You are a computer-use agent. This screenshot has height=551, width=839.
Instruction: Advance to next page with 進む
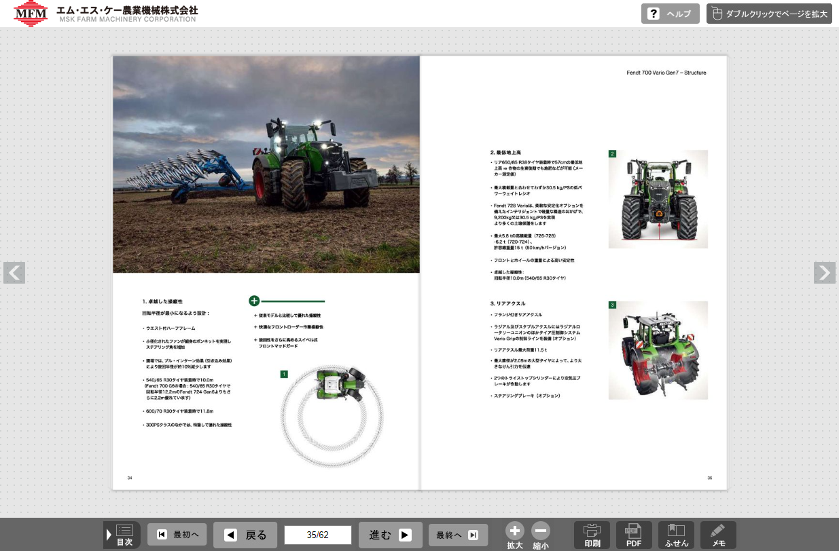pyautogui.click(x=390, y=535)
